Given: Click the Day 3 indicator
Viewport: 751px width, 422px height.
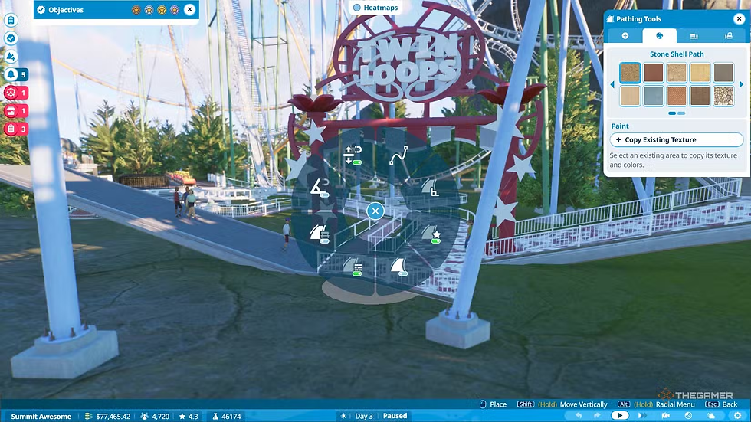Looking at the screenshot, I should coord(364,417).
